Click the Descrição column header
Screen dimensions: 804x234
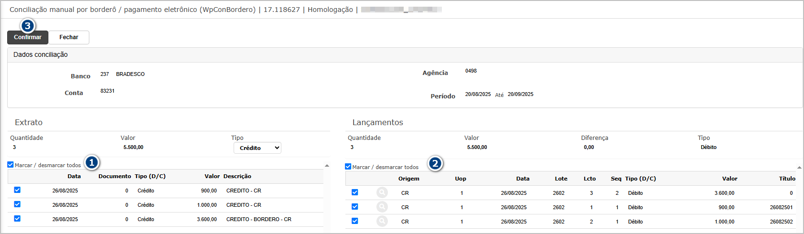pos(237,176)
